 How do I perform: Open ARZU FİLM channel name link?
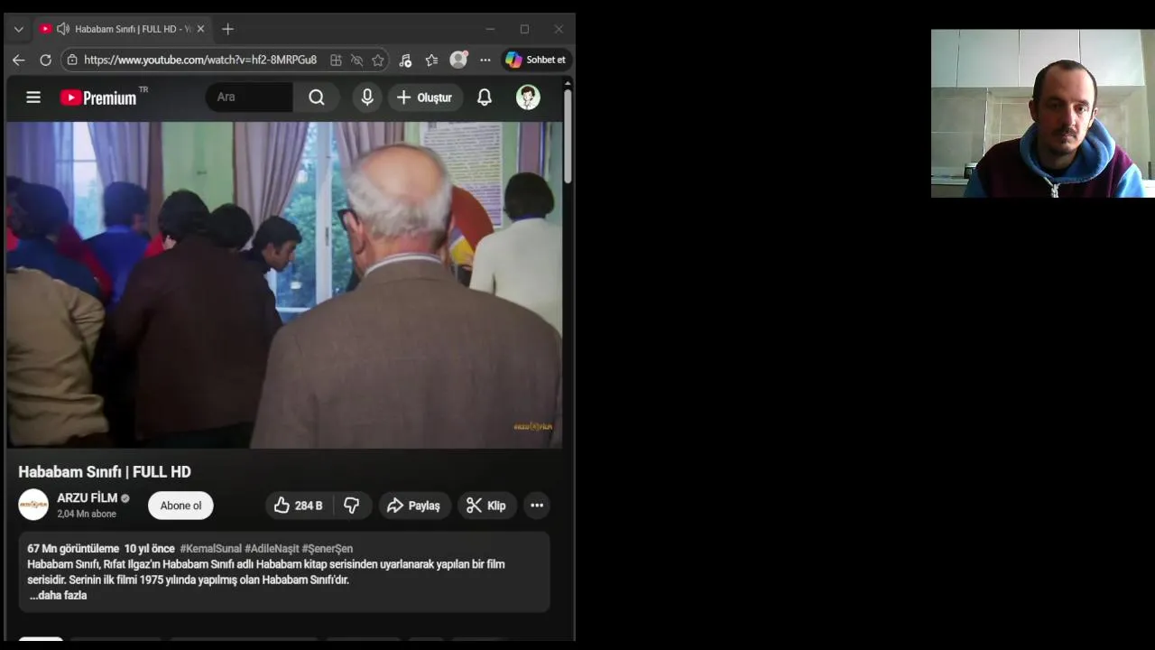[x=88, y=497]
